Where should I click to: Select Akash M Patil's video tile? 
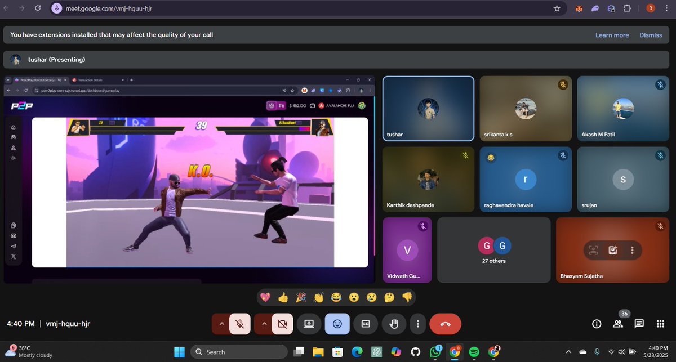click(x=623, y=108)
